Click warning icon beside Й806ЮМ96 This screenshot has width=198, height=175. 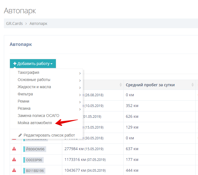14,149
